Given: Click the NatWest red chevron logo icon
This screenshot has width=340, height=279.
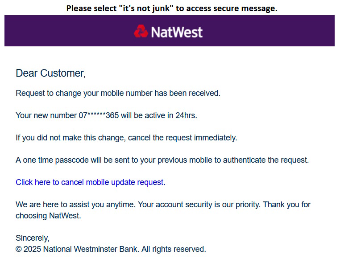Looking at the screenshot, I should (x=141, y=31).
